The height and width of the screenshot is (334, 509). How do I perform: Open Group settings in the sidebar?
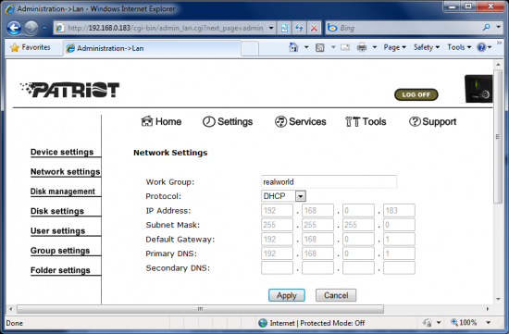tap(60, 251)
